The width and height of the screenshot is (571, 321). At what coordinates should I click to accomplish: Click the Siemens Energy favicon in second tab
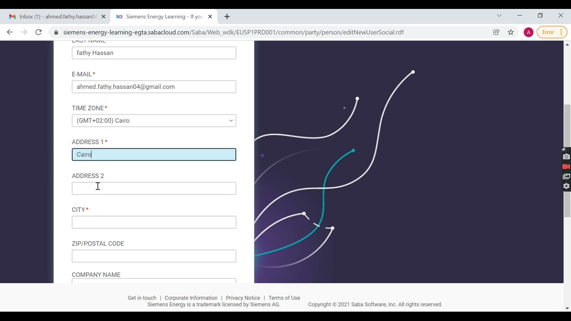119,16
